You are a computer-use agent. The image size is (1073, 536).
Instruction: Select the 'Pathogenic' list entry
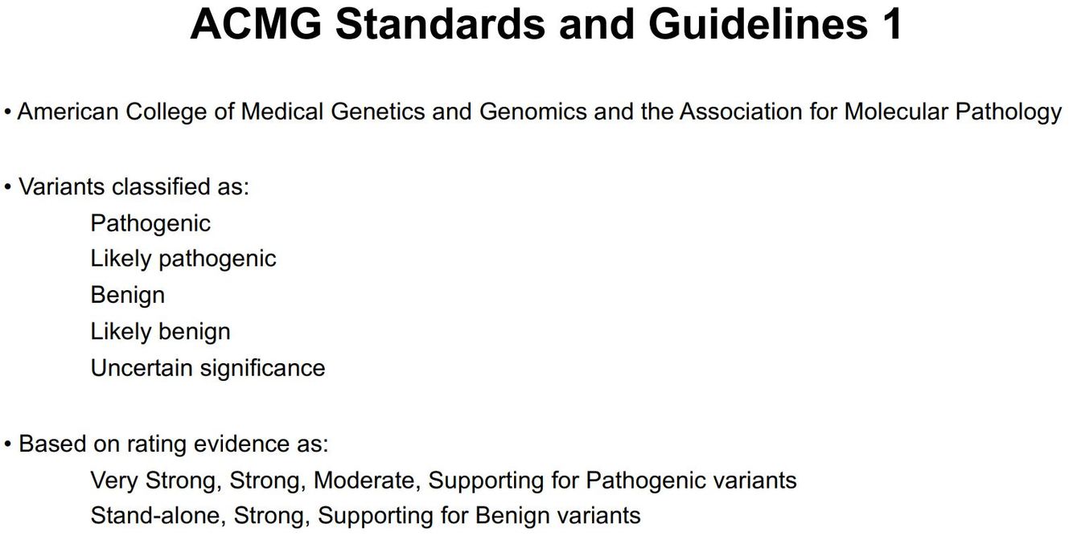150,223
